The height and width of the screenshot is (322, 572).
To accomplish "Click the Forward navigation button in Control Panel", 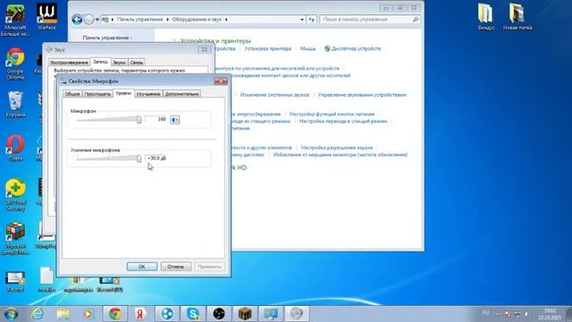I will 88,20.
